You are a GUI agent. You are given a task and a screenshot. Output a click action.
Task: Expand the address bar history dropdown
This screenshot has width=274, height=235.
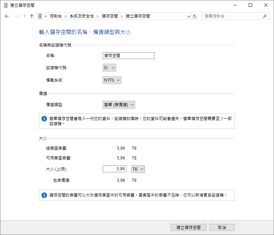coord(189,16)
